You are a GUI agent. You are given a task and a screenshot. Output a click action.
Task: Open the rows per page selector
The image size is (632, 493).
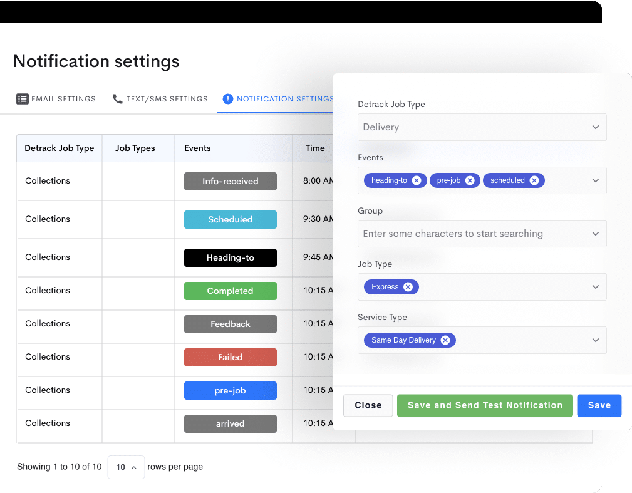coord(126,467)
